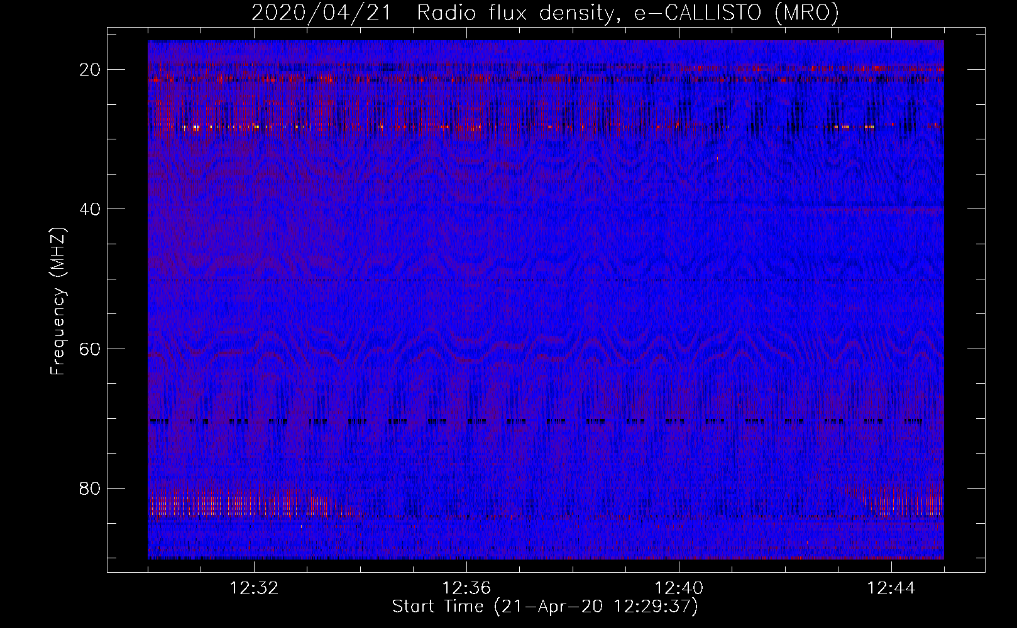Screen dimensions: 1017x628
Task: Click the 12:36 time tick label
Action: coord(466,588)
